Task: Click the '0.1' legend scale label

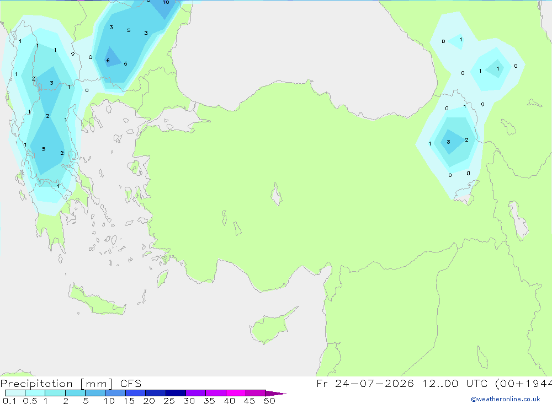Action: [x=9, y=401]
